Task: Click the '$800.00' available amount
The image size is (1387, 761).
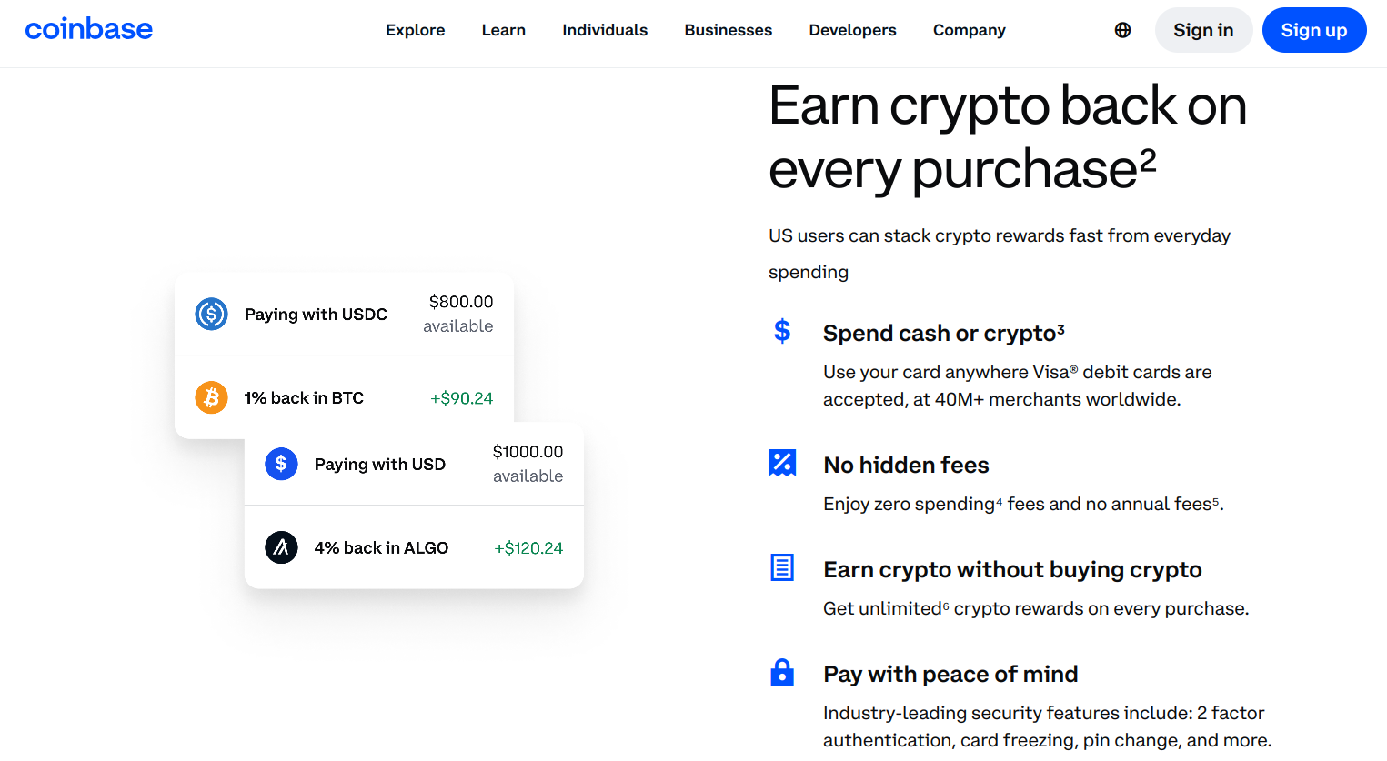Action: [461, 302]
